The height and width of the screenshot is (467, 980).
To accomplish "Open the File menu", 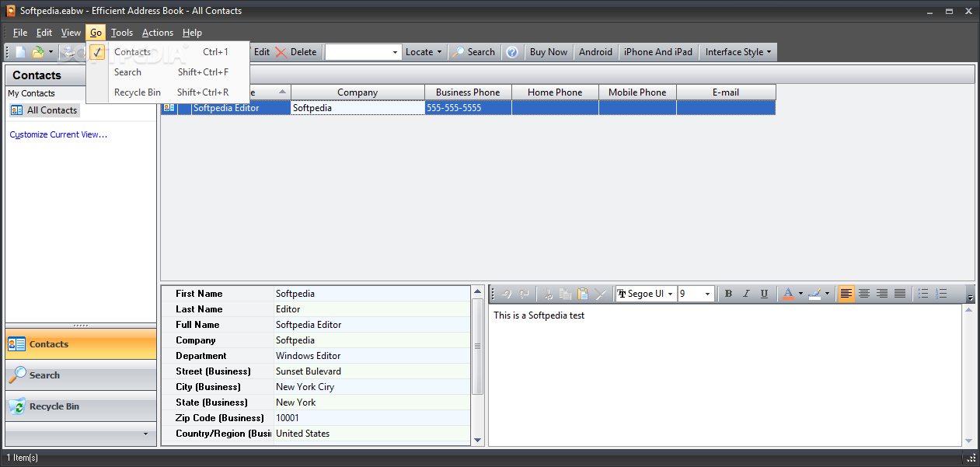I will (x=20, y=33).
